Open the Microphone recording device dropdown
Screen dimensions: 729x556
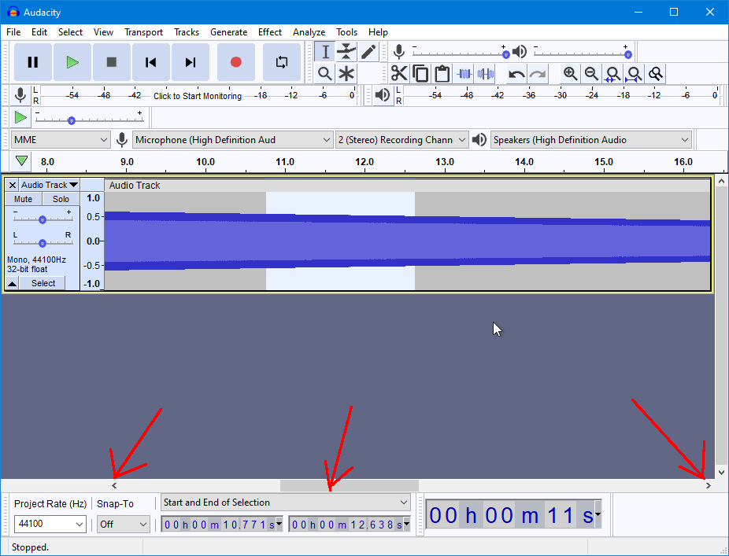(233, 140)
